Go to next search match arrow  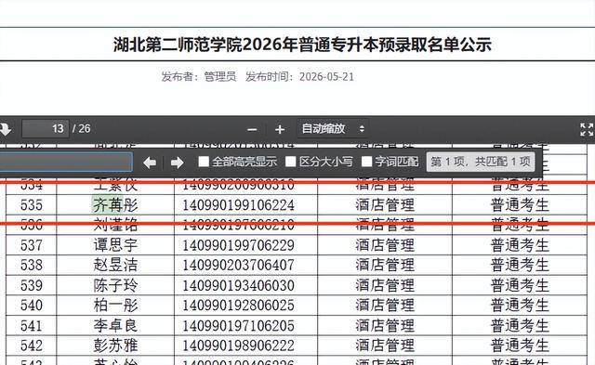177,163
